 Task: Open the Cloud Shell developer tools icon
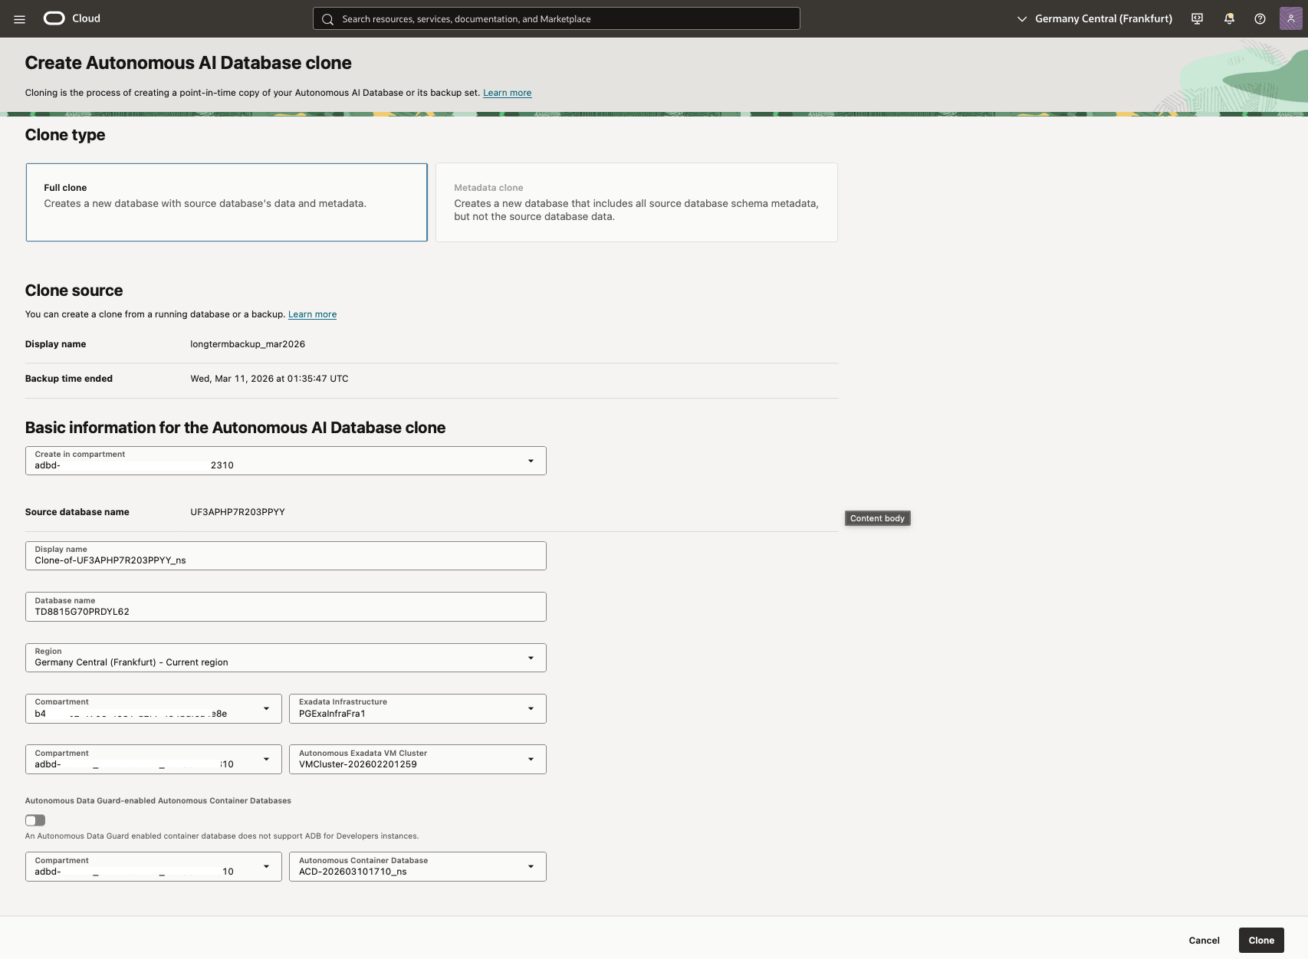pos(1197,19)
